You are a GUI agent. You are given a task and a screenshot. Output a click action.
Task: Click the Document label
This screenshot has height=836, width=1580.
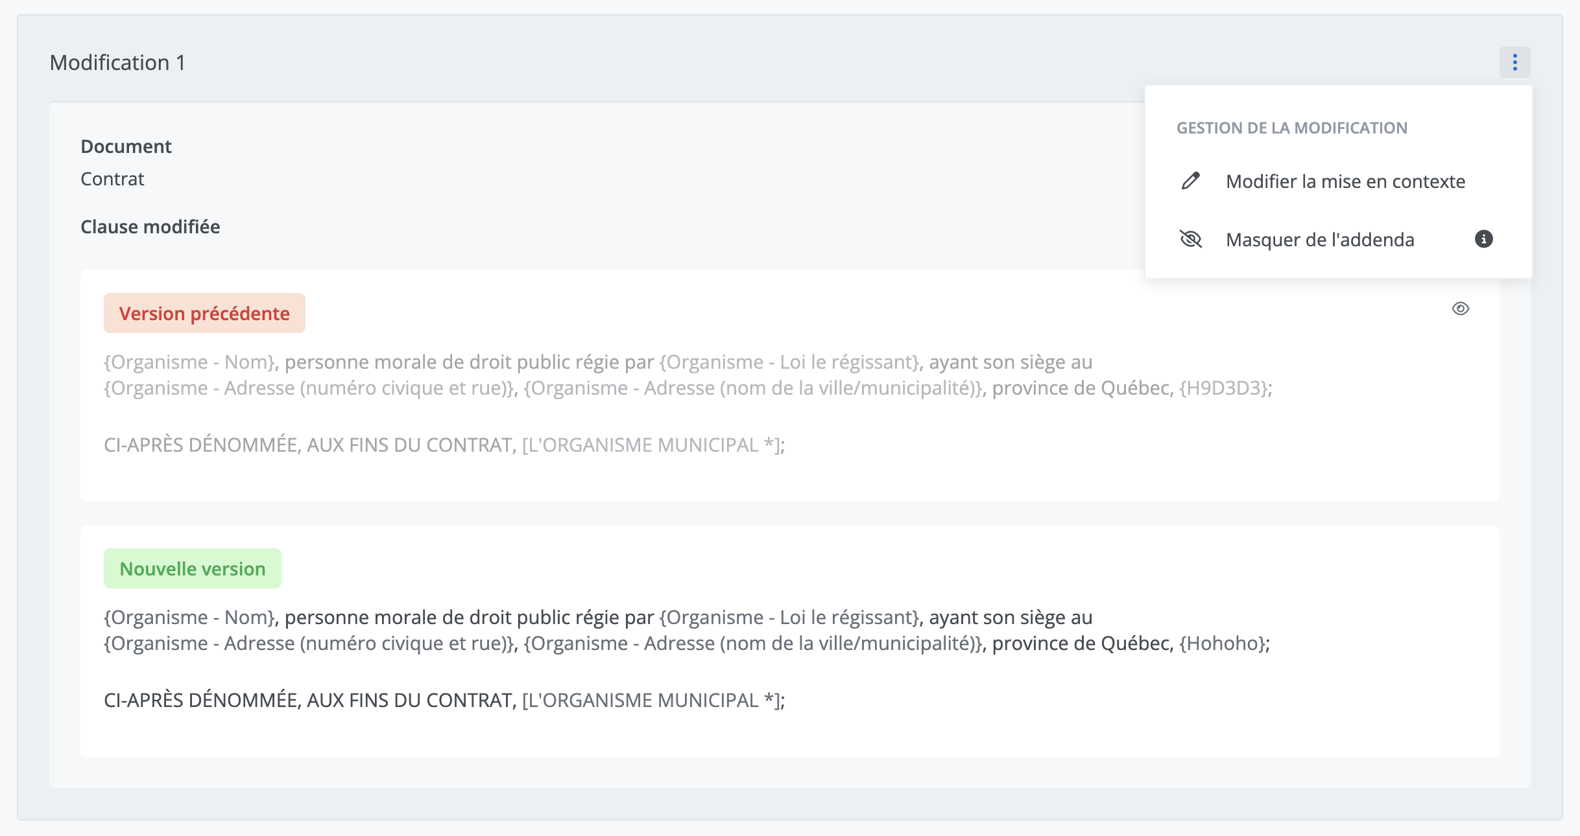point(126,146)
